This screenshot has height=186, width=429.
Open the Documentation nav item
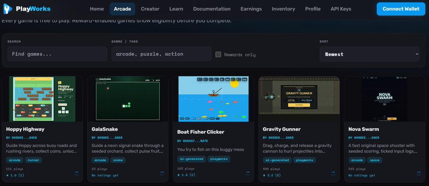click(212, 9)
